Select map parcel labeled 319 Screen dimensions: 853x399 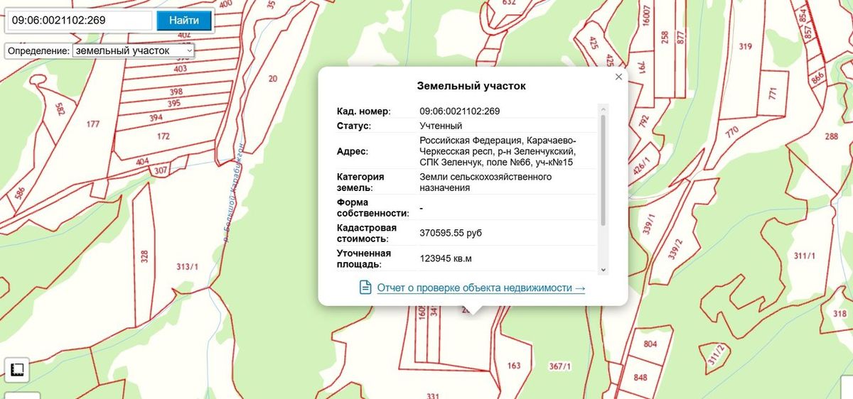pyautogui.click(x=745, y=47)
